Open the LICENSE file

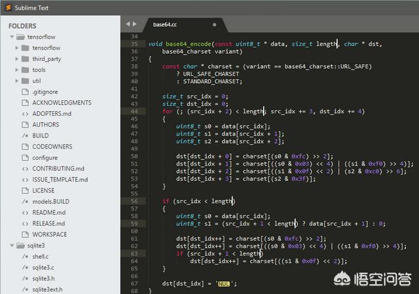coord(43,191)
